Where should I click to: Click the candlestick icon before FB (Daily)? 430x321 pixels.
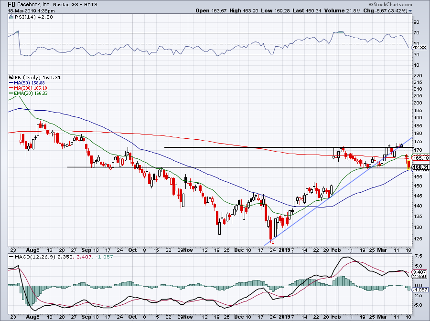(11, 77)
